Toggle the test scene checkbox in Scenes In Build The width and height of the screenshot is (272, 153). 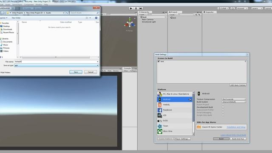coord(159,61)
